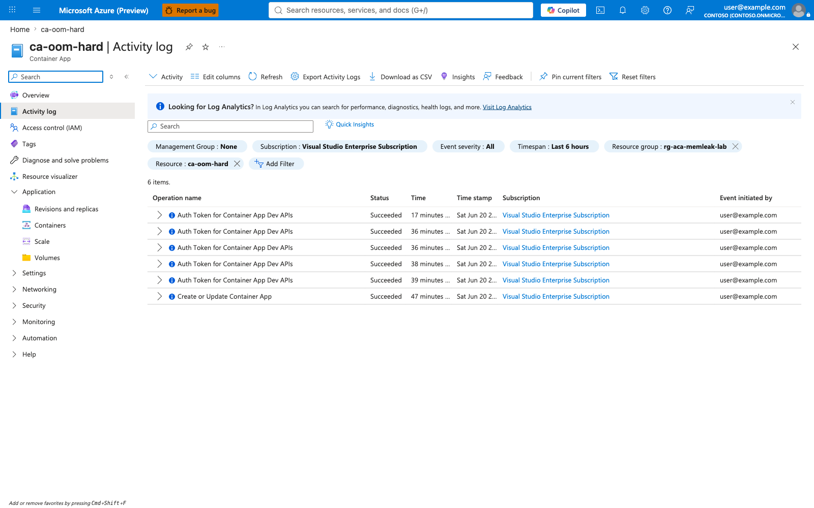Open the Activity dropdown in toolbar

click(x=166, y=77)
